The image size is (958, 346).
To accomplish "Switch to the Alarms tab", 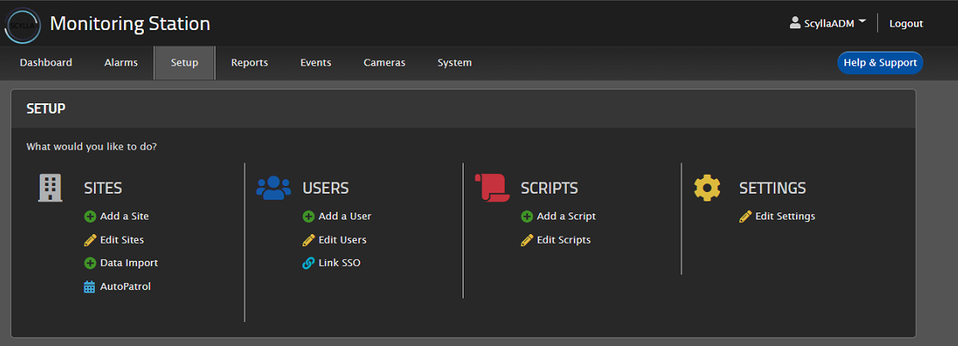I will point(121,63).
